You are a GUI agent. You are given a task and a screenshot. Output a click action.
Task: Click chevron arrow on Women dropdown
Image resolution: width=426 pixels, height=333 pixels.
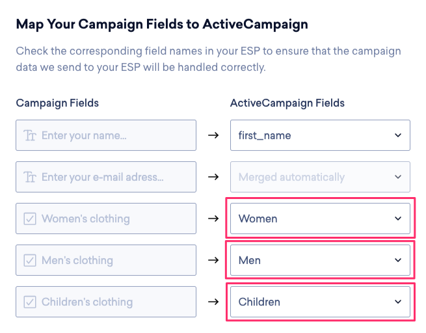(x=398, y=219)
